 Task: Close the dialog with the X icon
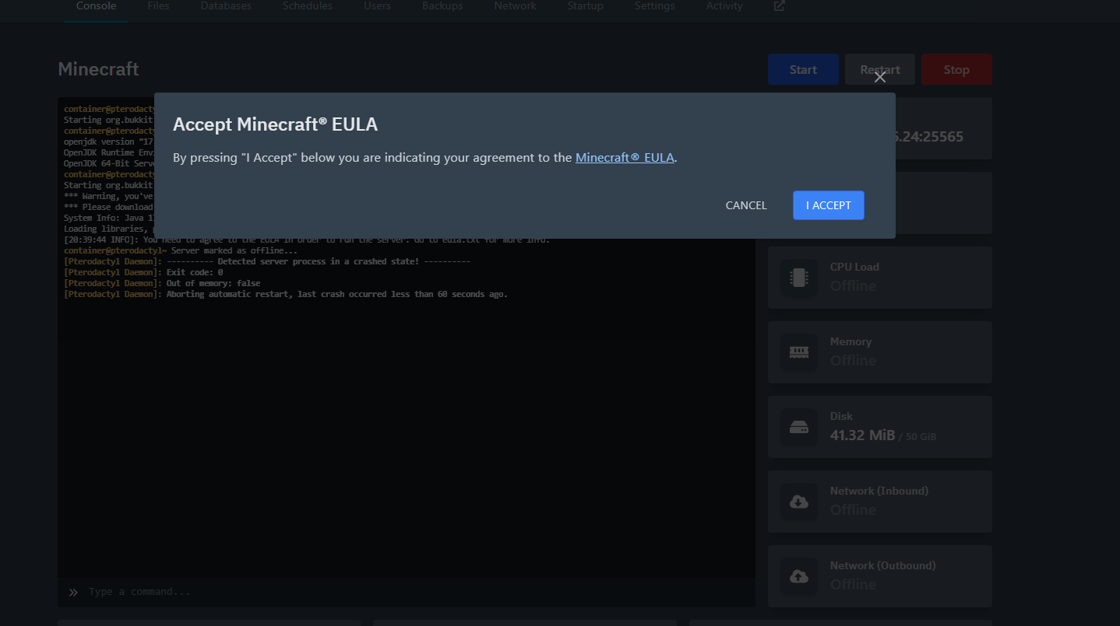click(x=879, y=77)
